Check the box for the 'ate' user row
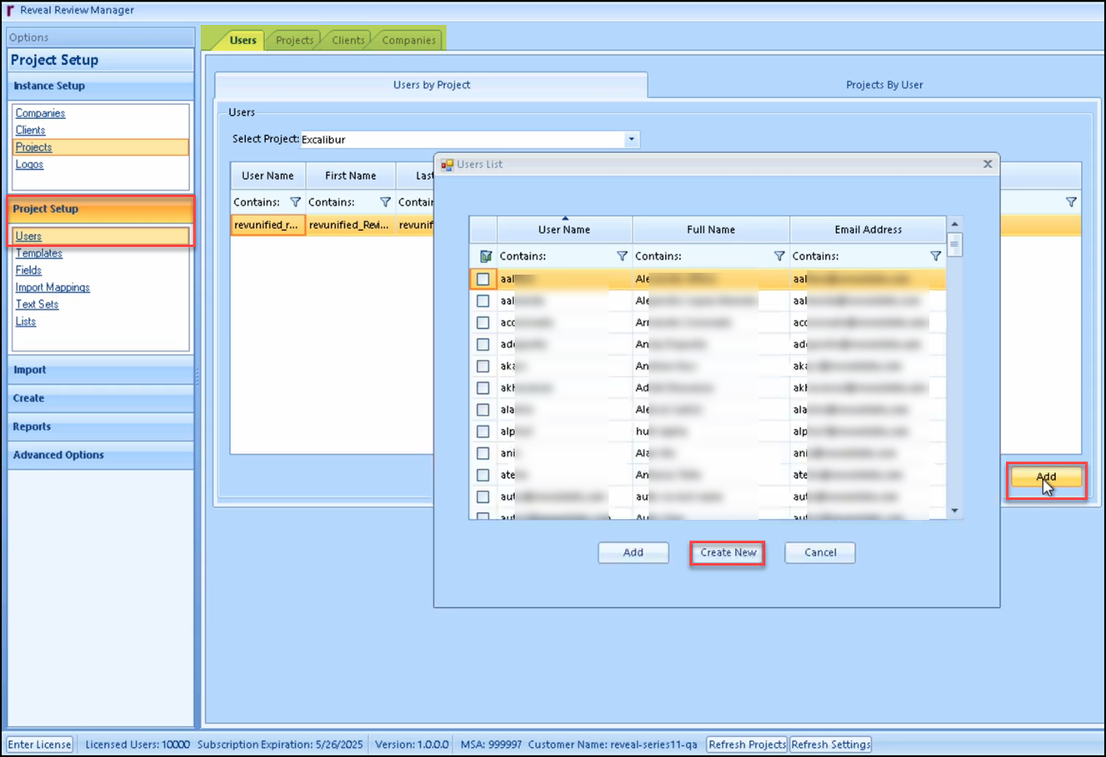Screen dimensions: 1106x757 tap(483, 475)
